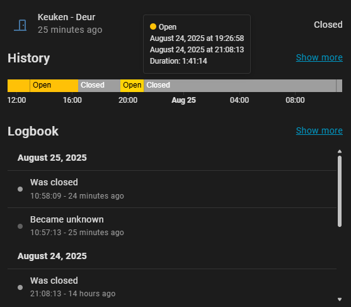Click the kitchen door sensor icon

[20, 25]
